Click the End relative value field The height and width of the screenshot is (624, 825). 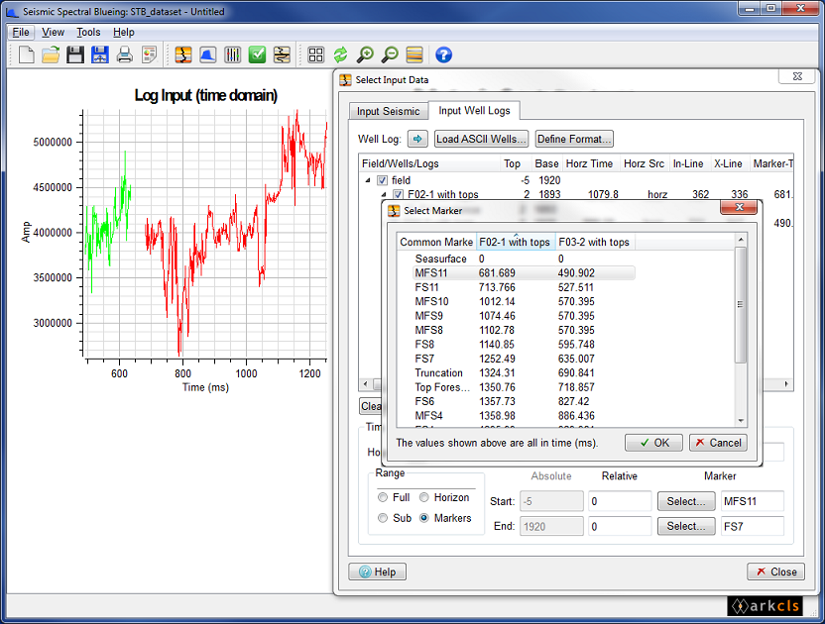pos(621,526)
